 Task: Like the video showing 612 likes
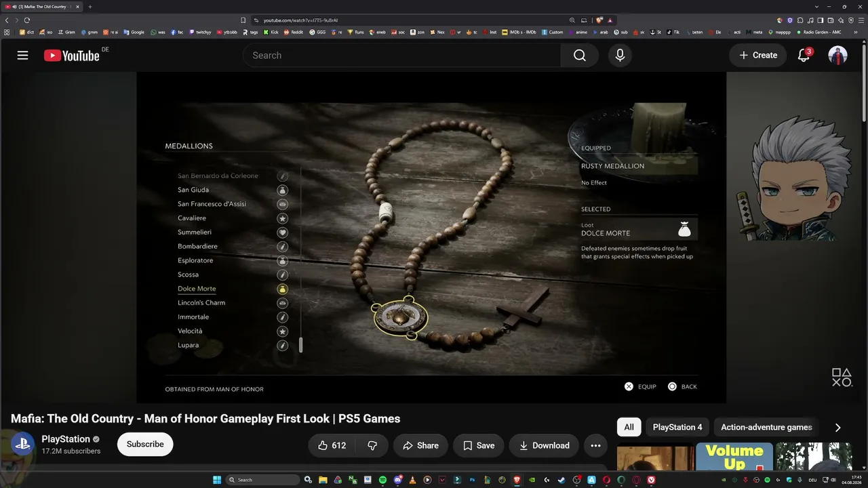(x=332, y=445)
